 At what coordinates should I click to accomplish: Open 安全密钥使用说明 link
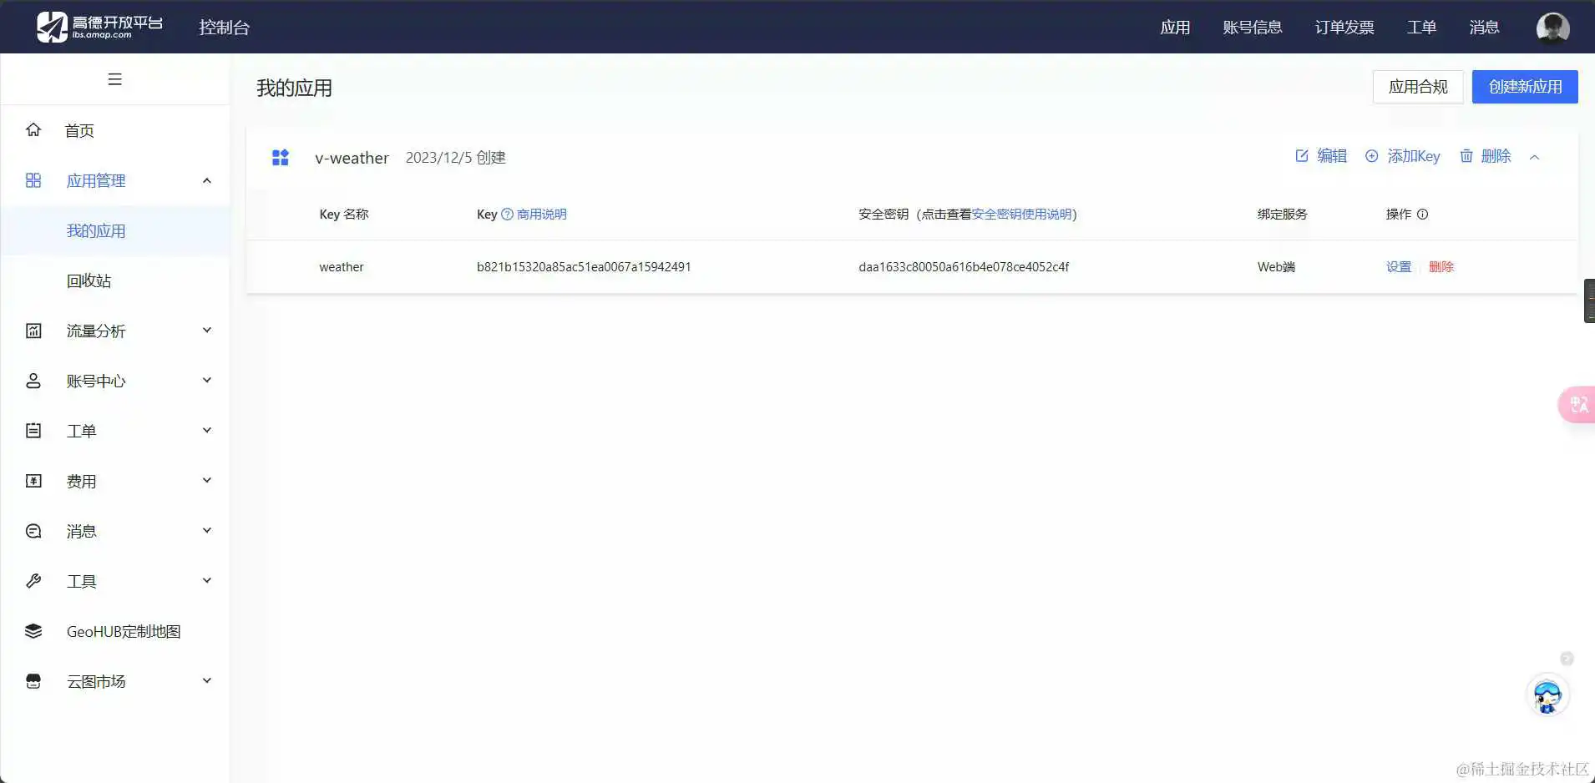1021,215
